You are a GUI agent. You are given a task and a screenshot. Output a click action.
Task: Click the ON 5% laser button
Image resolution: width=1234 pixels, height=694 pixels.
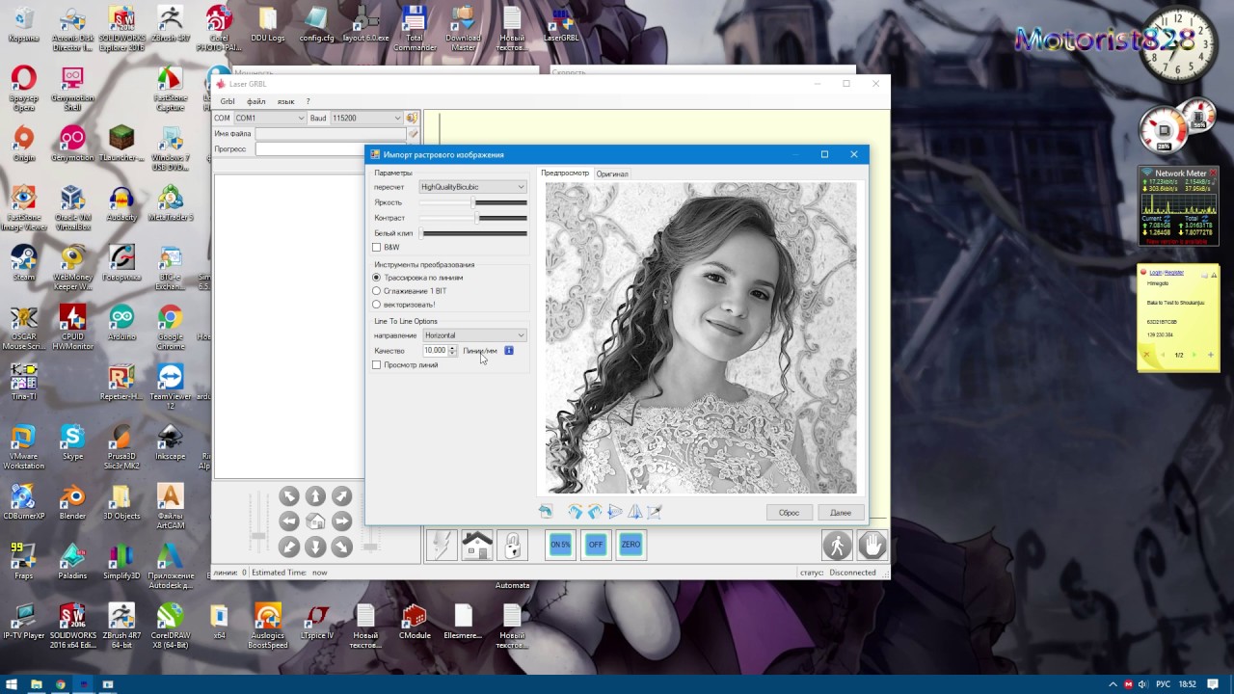pos(560,545)
